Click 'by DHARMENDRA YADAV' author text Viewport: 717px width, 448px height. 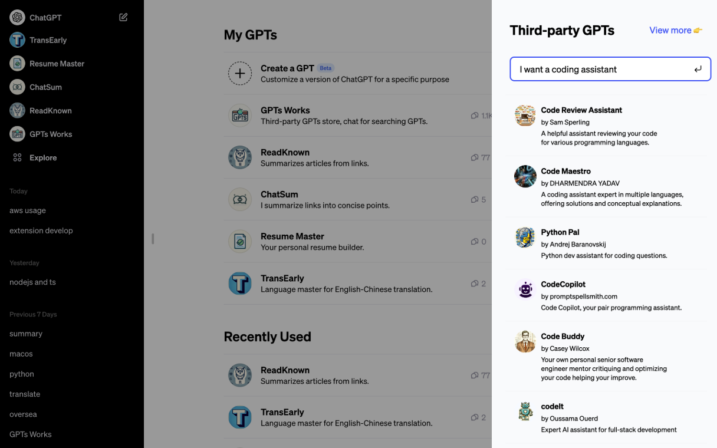pyautogui.click(x=580, y=183)
